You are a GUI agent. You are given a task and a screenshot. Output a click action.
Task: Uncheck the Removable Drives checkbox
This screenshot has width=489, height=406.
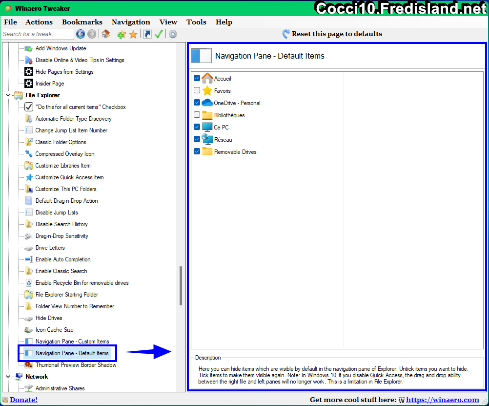(197, 151)
